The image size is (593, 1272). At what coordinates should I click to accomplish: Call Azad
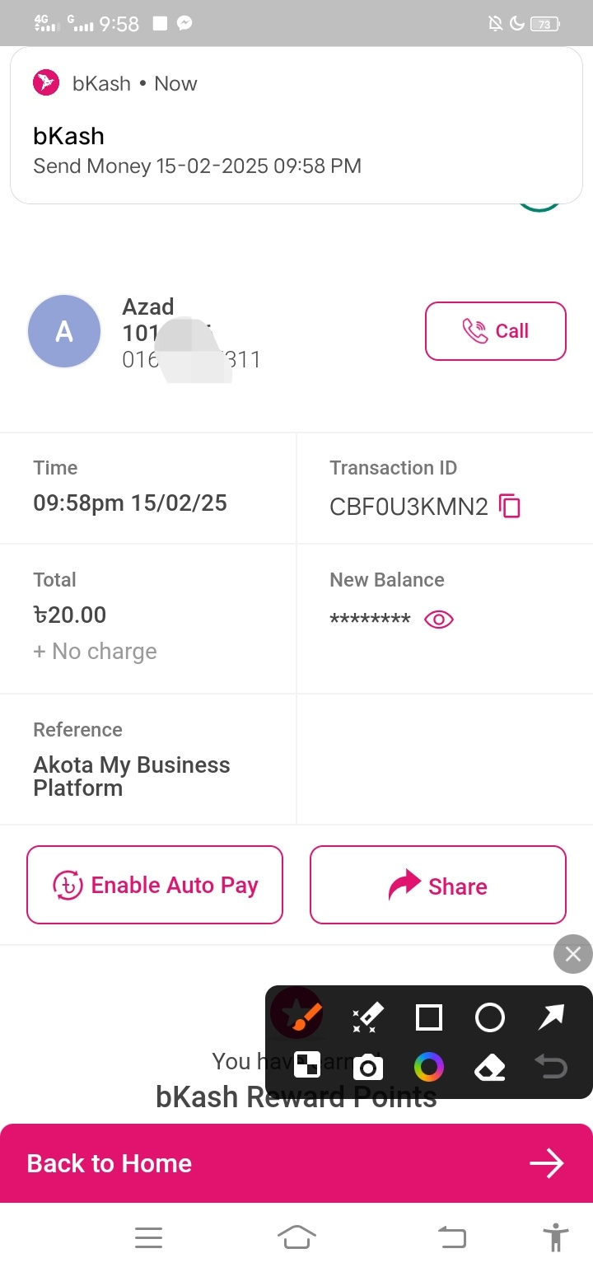[x=496, y=331]
